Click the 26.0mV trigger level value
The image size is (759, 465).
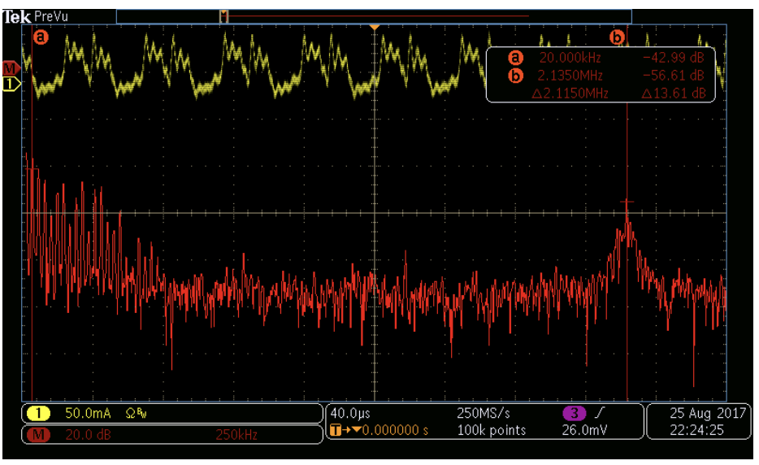584,430
